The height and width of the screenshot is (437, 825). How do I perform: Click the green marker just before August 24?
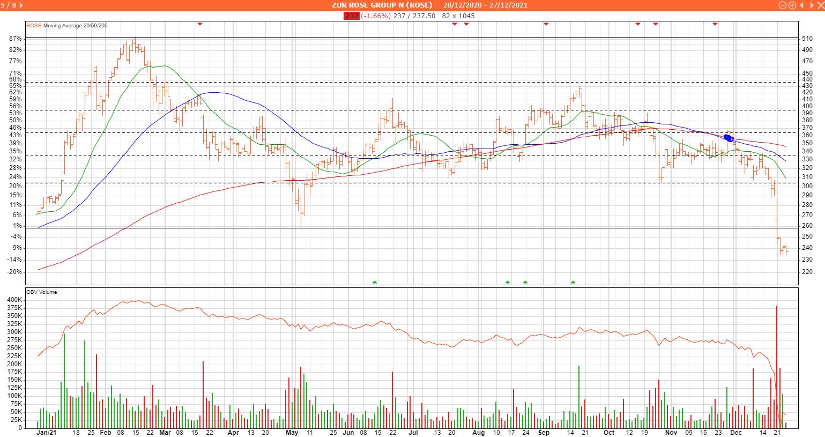(x=525, y=282)
